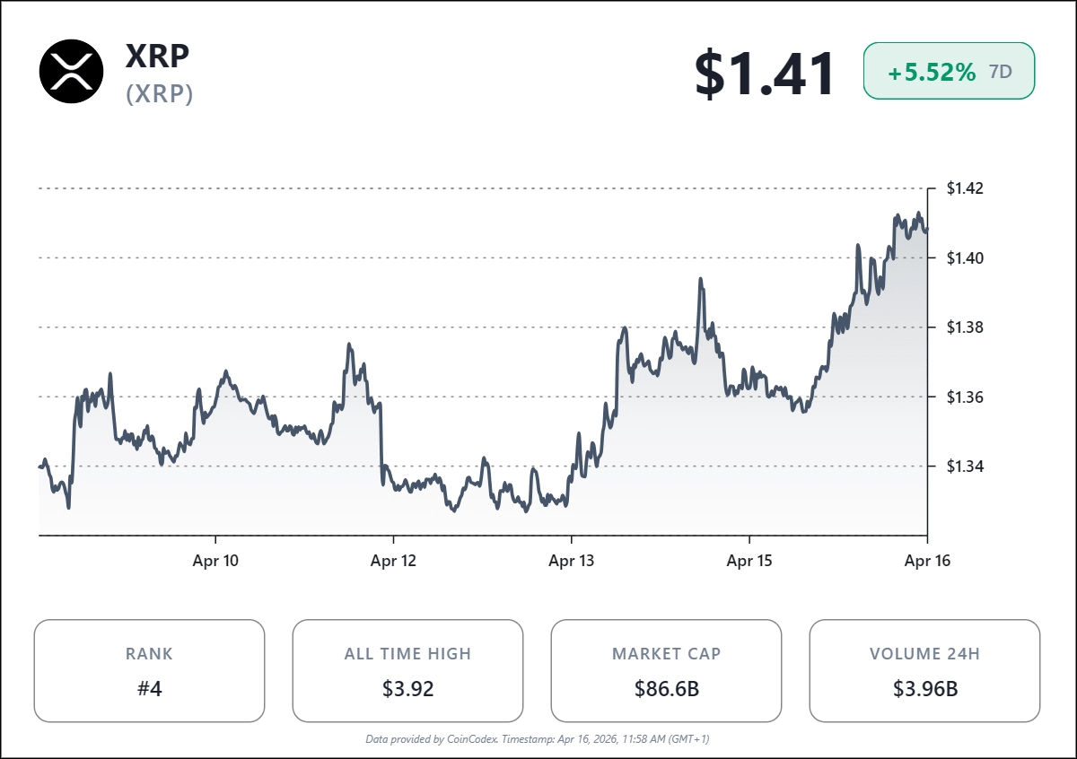Click the XRP logo icon
The height and width of the screenshot is (759, 1077).
(x=72, y=71)
